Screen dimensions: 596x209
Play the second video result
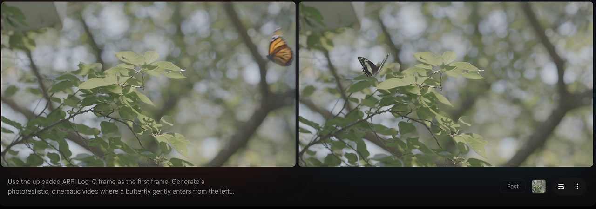click(446, 84)
